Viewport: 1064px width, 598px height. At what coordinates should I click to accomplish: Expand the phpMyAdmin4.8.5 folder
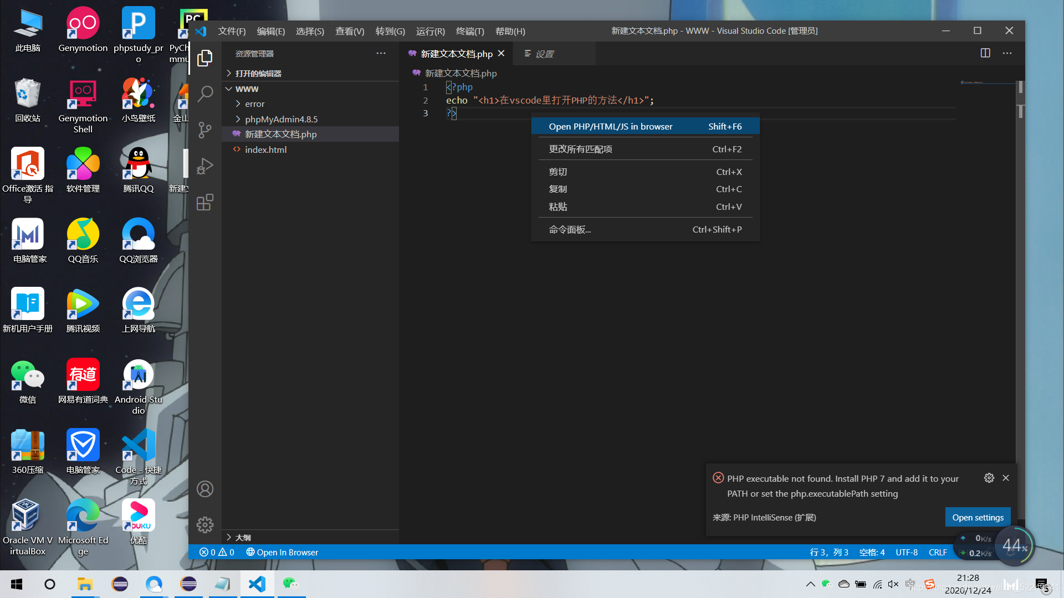pyautogui.click(x=281, y=119)
